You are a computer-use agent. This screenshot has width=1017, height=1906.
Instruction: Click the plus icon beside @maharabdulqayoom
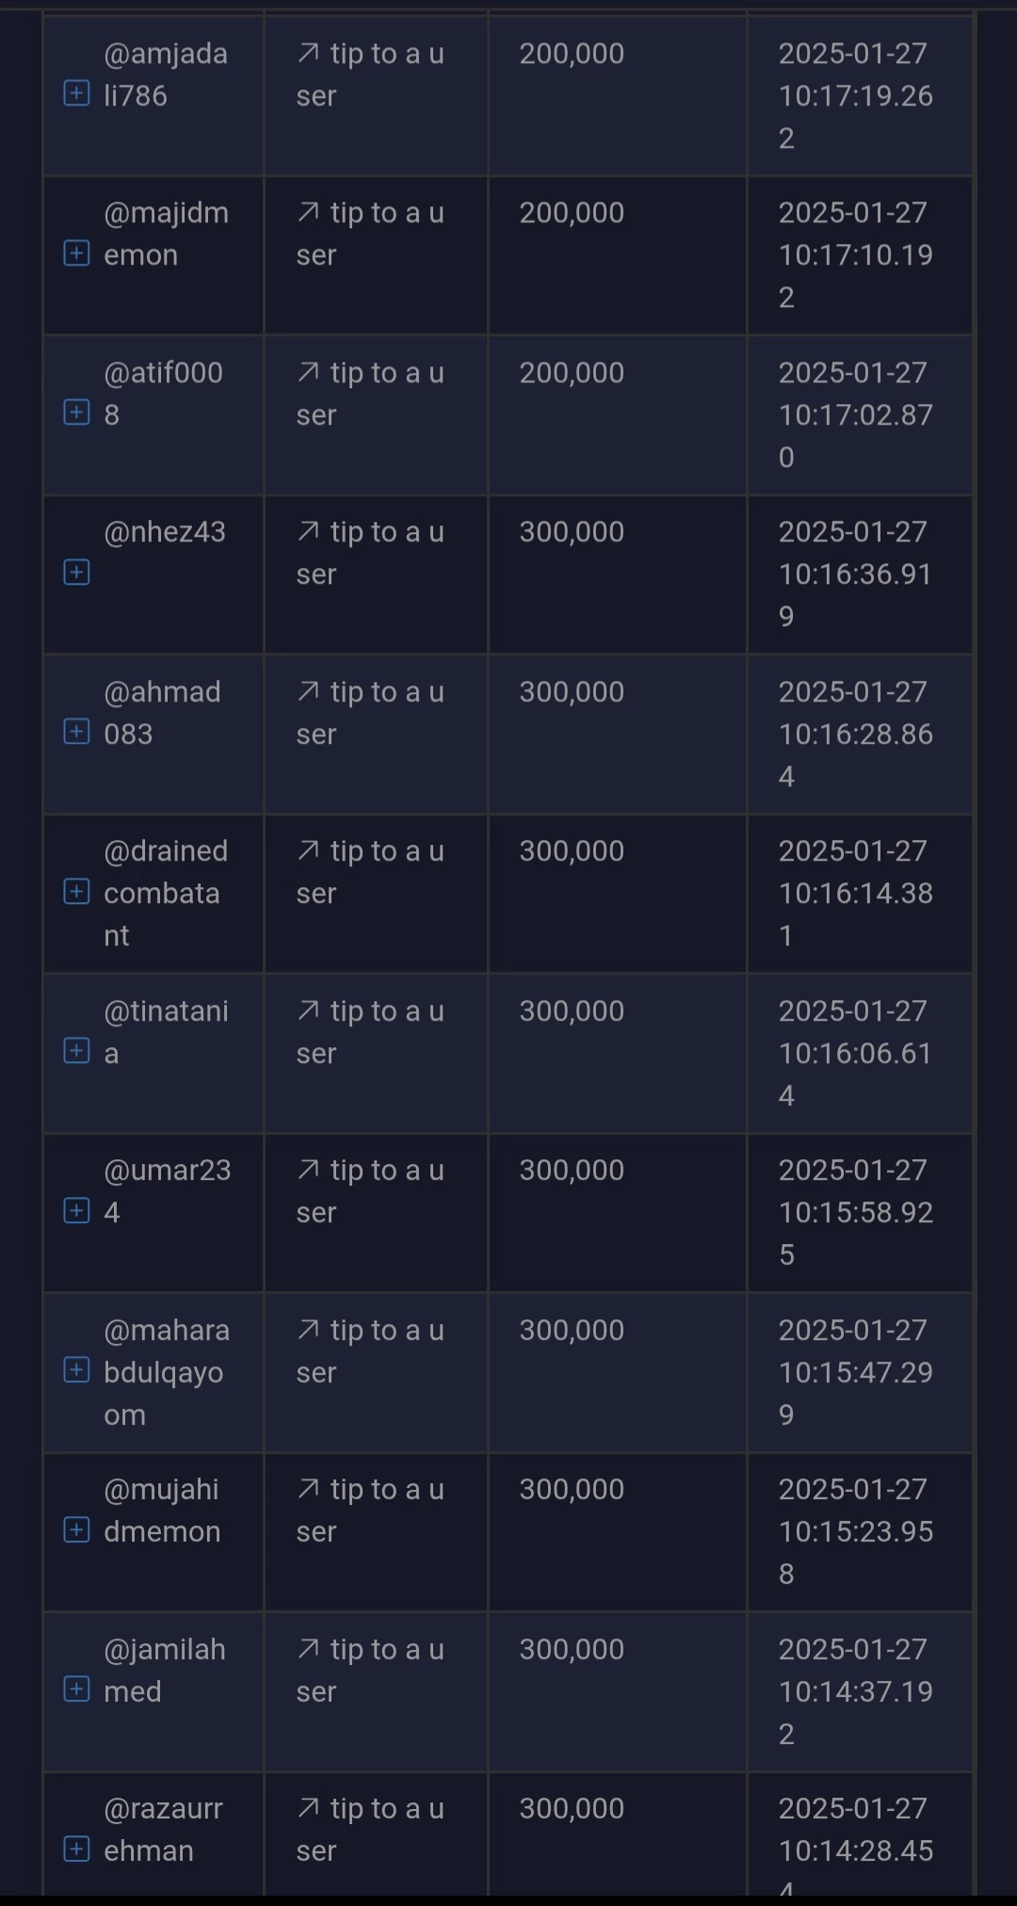76,1369
